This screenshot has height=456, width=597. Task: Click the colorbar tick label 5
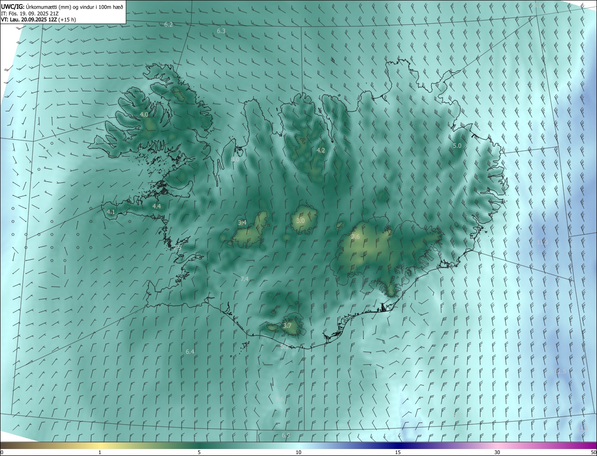point(199,452)
